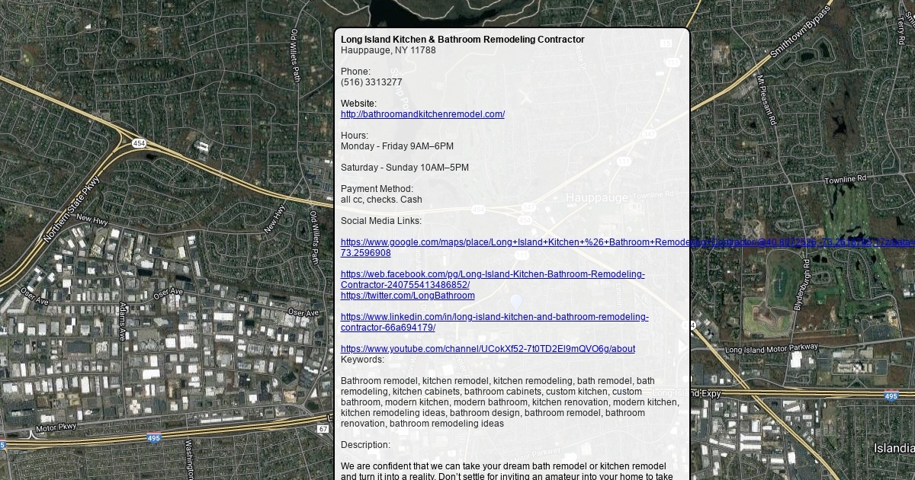Click the Long Island Motor Parkway label
This screenshot has width=915, height=480.
[771, 348]
